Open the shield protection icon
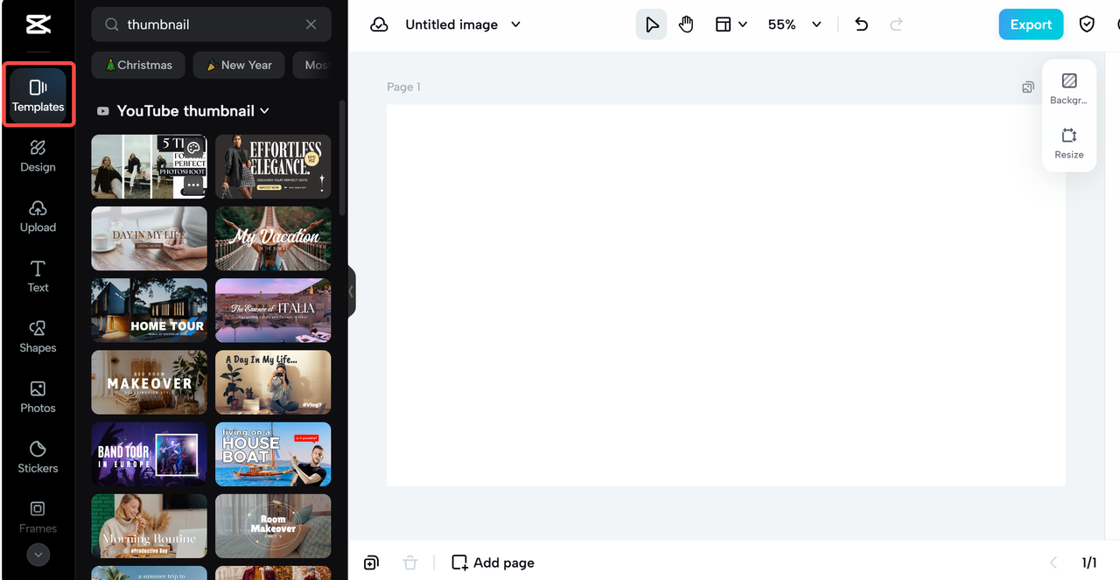Image resolution: width=1120 pixels, height=580 pixels. (1087, 24)
